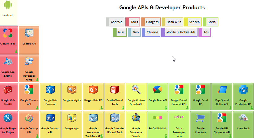Select Google Contacts APIs icon
254x138 pixels.
click(x=50, y=118)
